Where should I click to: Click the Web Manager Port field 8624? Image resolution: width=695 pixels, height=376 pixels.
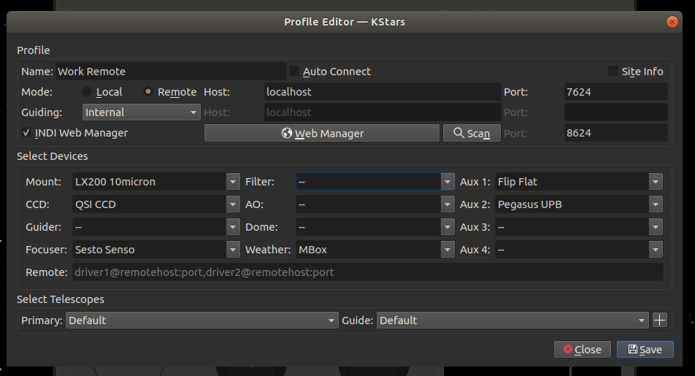tap(616, 133)
